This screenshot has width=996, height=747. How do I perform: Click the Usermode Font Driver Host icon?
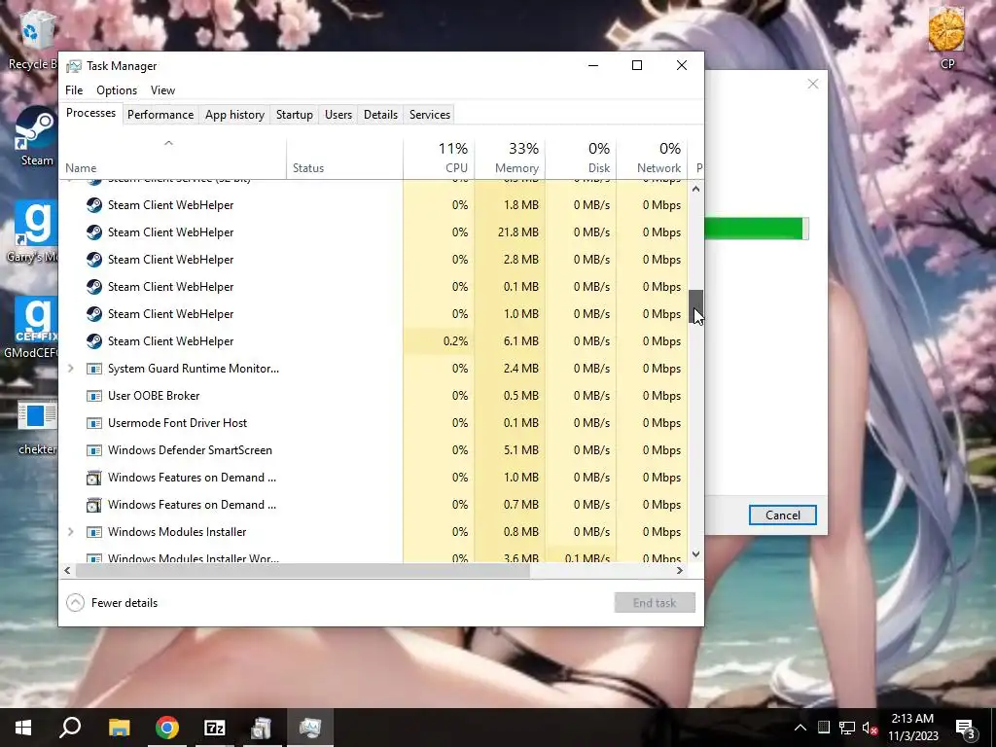94,423
